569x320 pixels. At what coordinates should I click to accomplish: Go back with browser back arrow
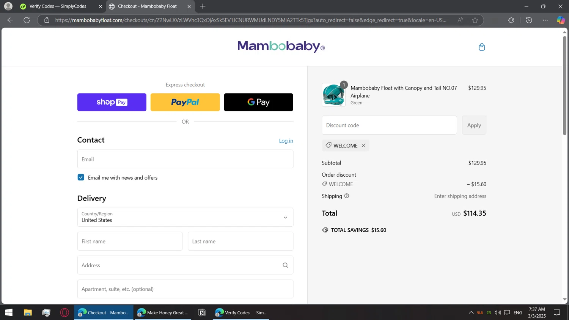coord(10,20)
